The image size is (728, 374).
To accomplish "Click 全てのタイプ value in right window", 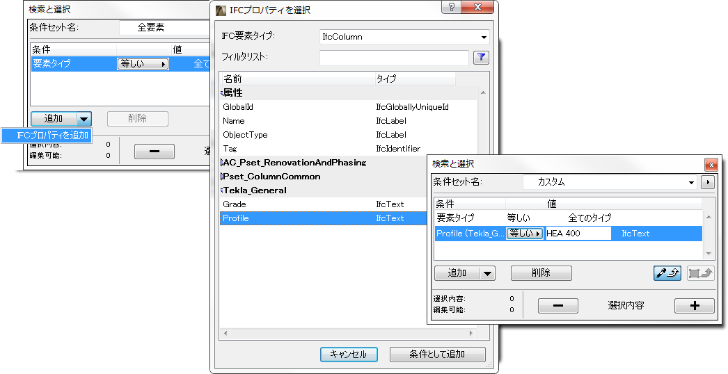I will (589, 218).
